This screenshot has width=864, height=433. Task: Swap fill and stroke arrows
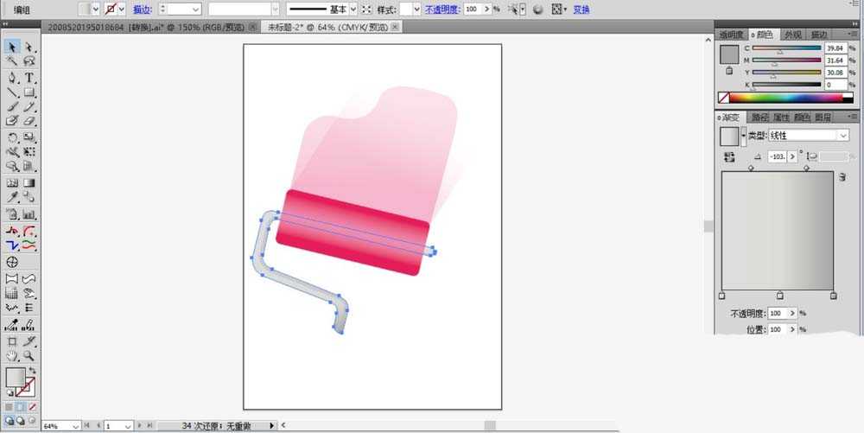point(33,371)
